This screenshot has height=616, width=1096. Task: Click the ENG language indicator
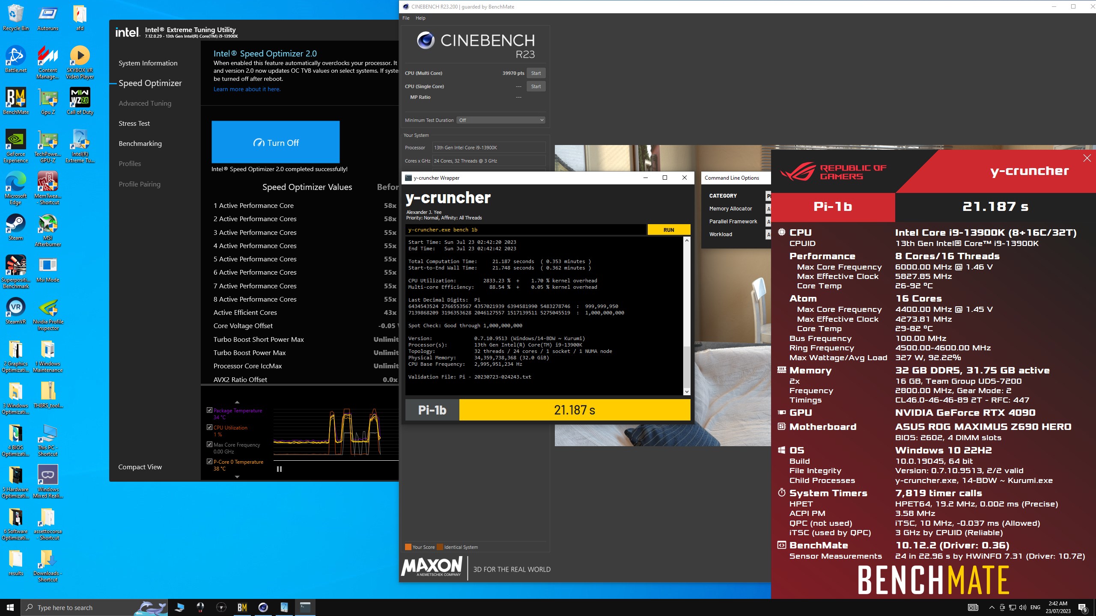pos(1035,607)
